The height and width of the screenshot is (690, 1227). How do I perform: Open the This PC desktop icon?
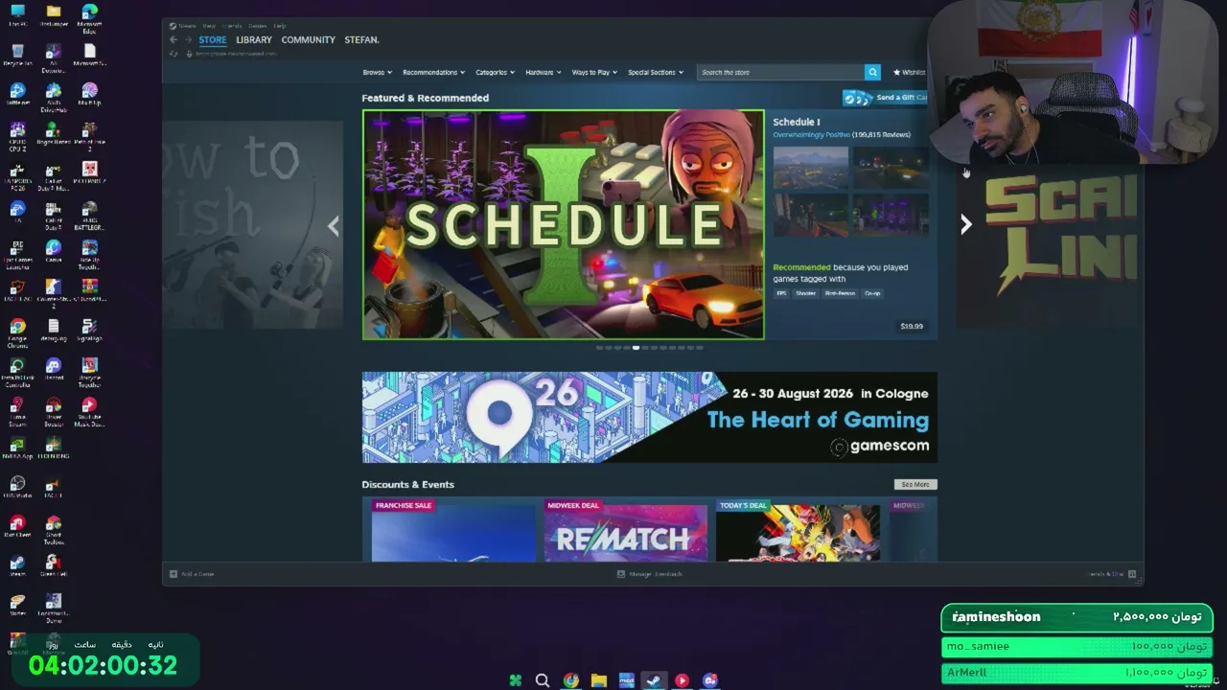point(17,15)
